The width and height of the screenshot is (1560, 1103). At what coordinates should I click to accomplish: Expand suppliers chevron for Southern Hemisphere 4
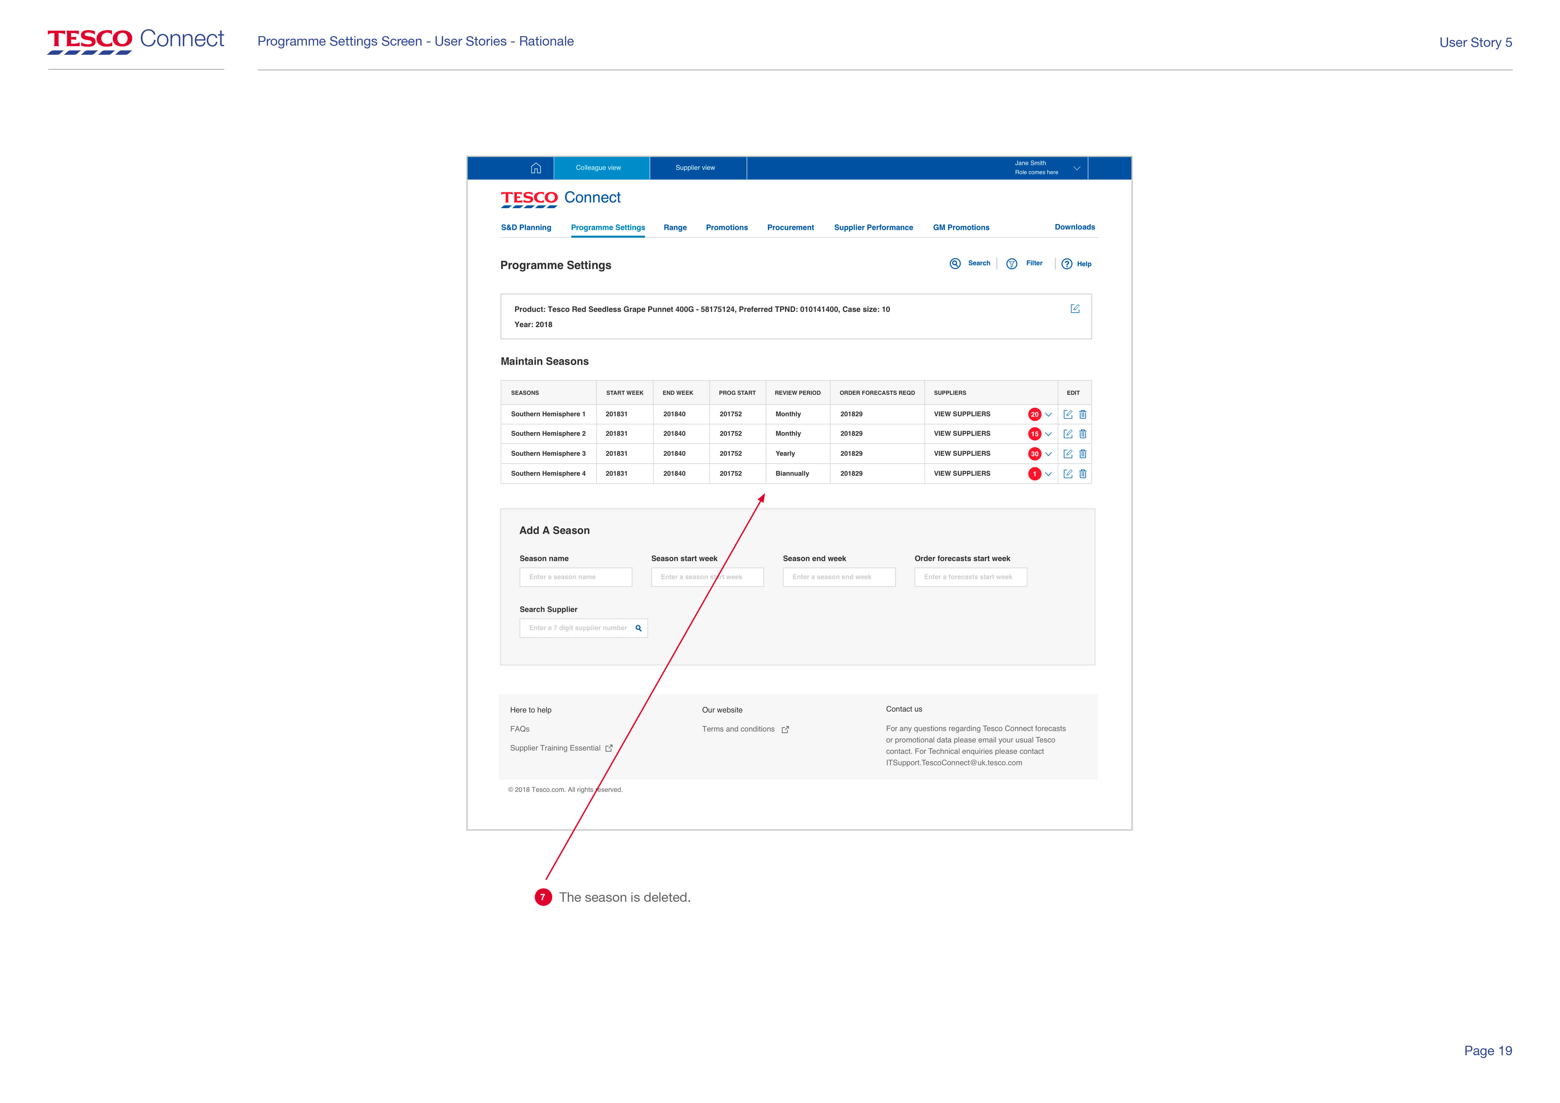tap(1048, 474)
